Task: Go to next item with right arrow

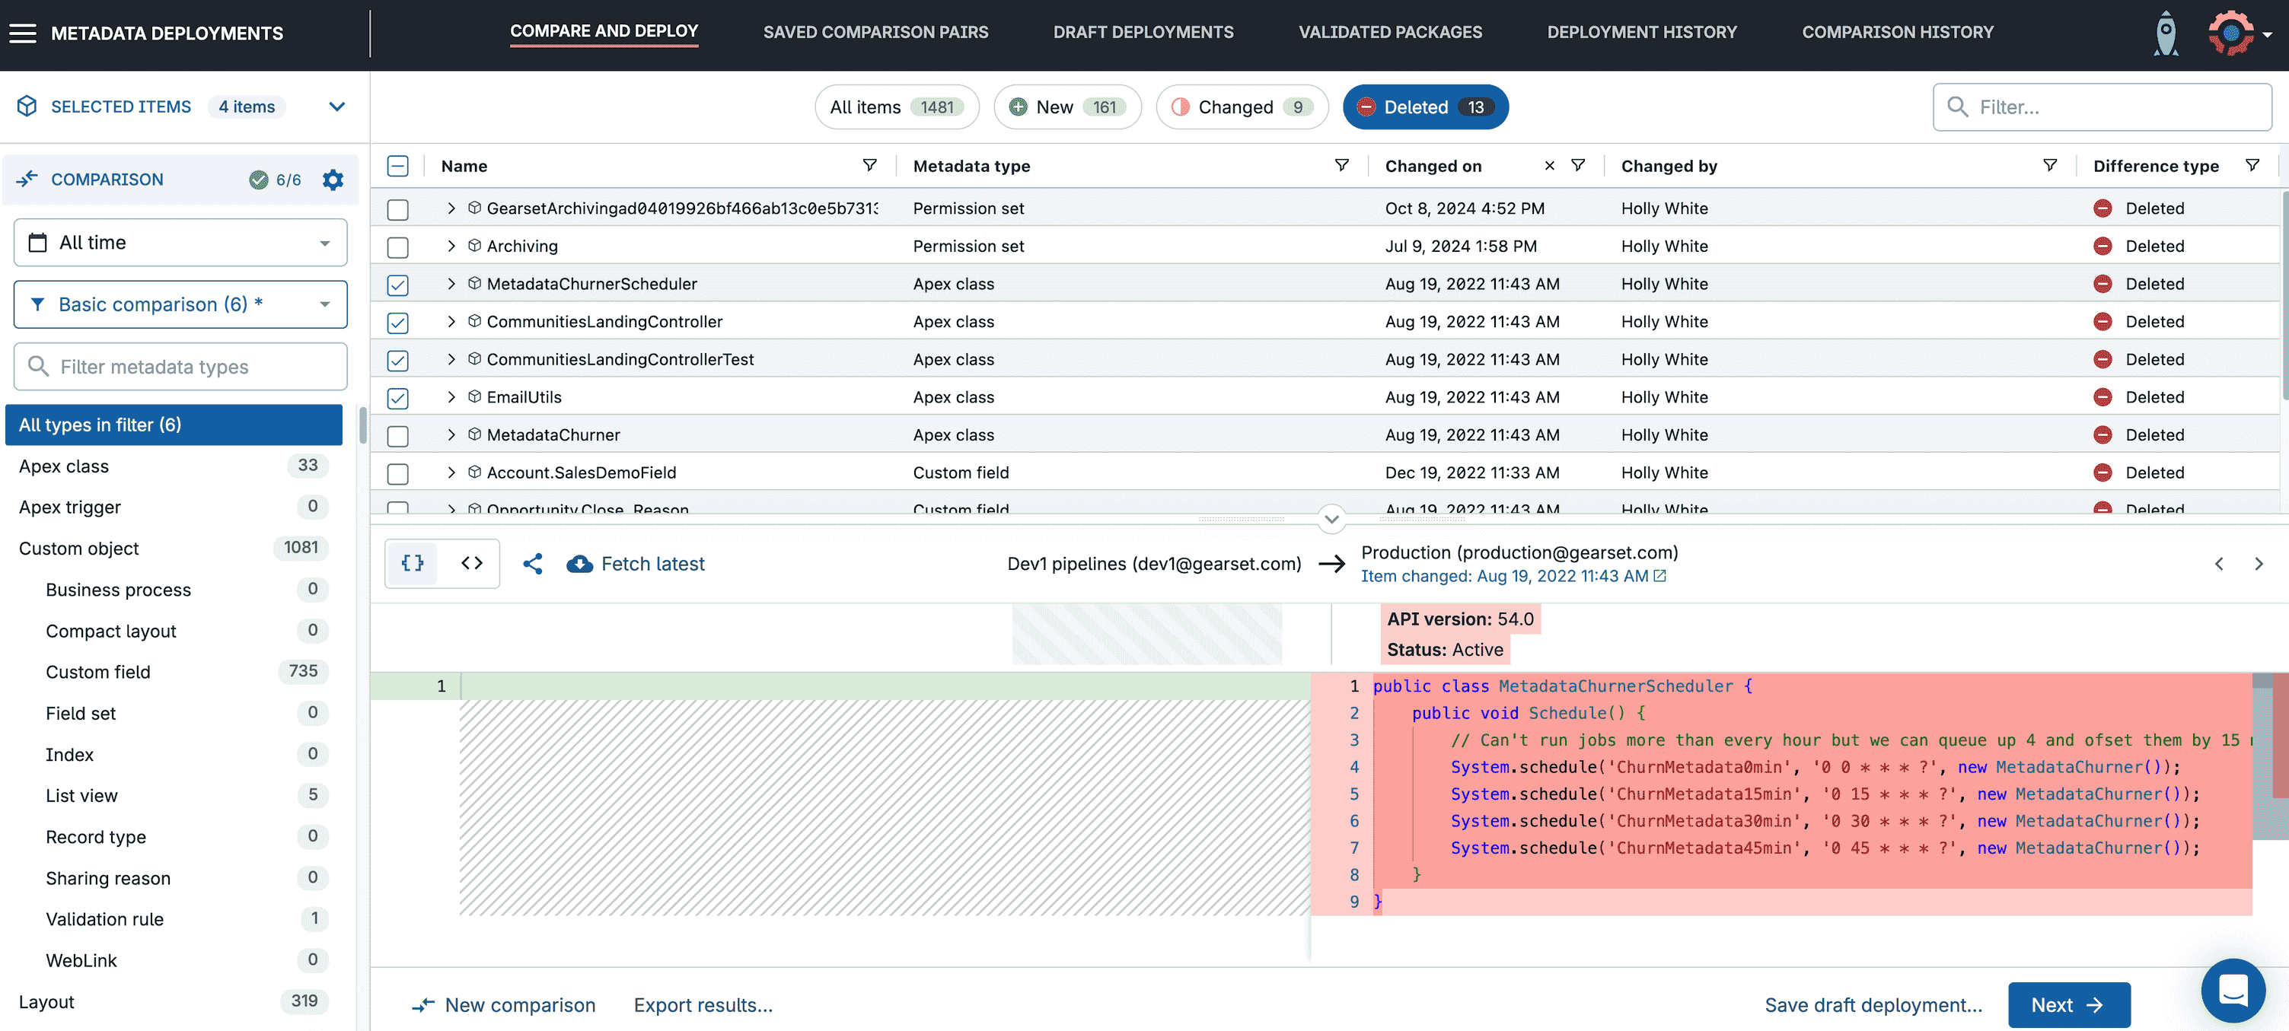Action: 2258,563
